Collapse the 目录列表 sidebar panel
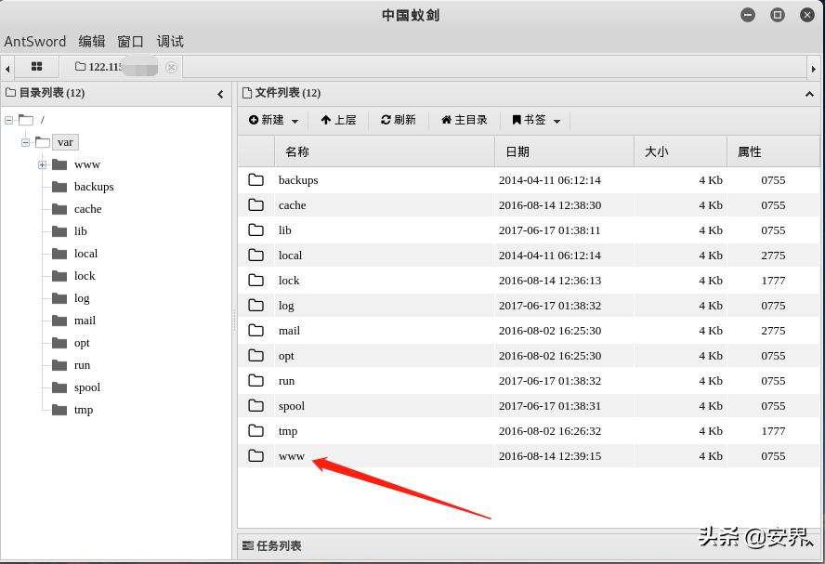The width and height of the screenshot is (825, 564). coord(220,93)
